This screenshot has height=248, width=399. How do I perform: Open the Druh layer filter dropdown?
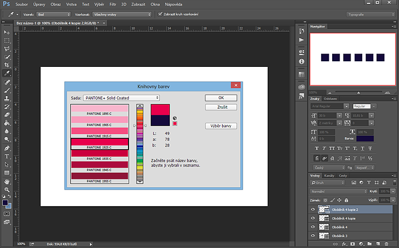click(x=328, y=182)
